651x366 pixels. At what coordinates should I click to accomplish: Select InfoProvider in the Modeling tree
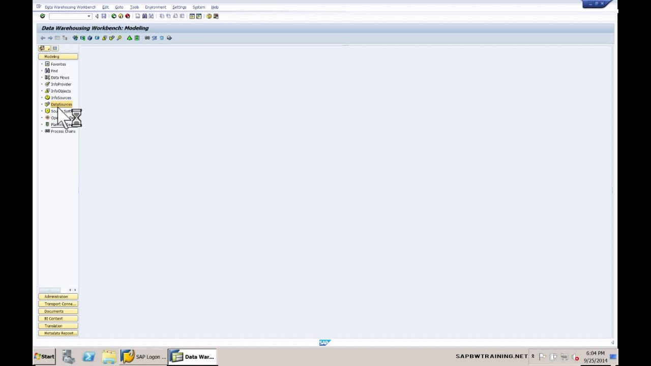[61, 84]
